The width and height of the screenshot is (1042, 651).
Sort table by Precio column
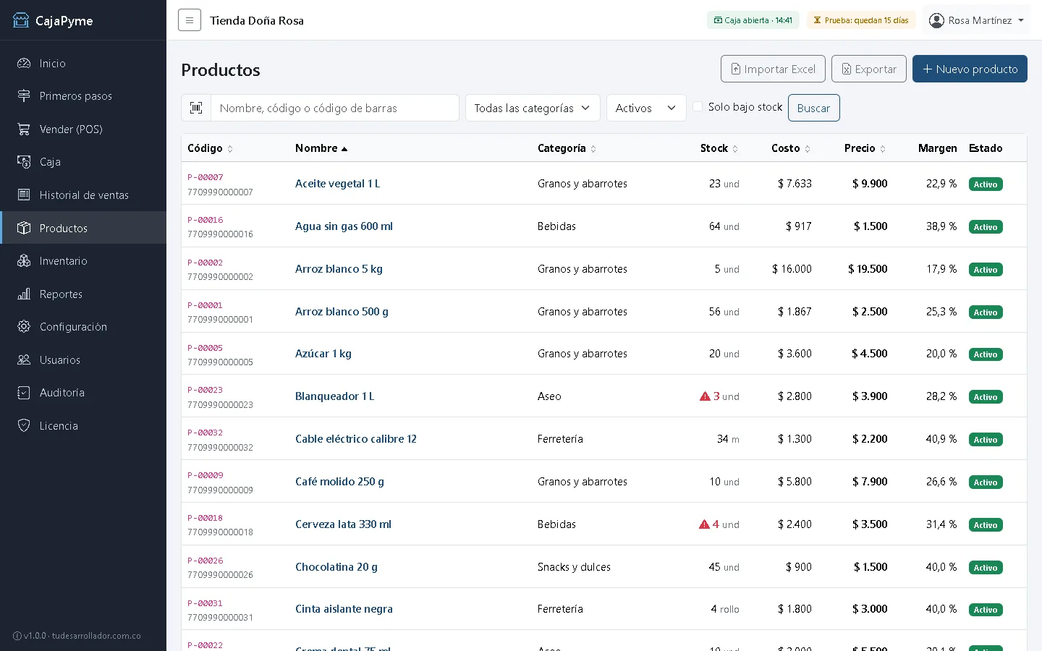tap(865, 148)
